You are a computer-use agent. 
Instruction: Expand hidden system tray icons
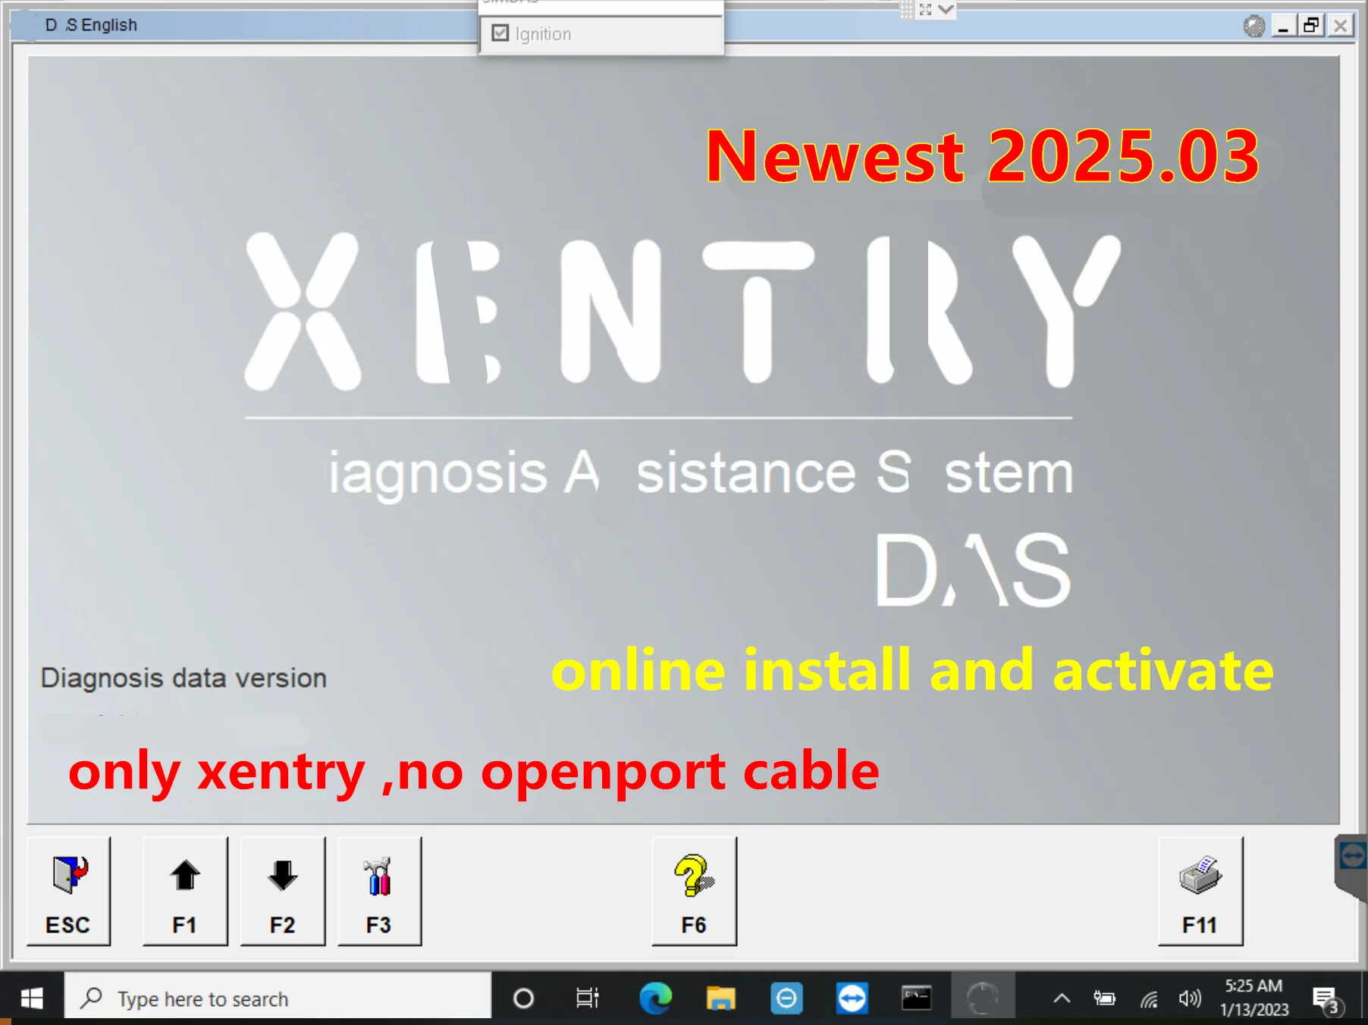[1062, 998]
